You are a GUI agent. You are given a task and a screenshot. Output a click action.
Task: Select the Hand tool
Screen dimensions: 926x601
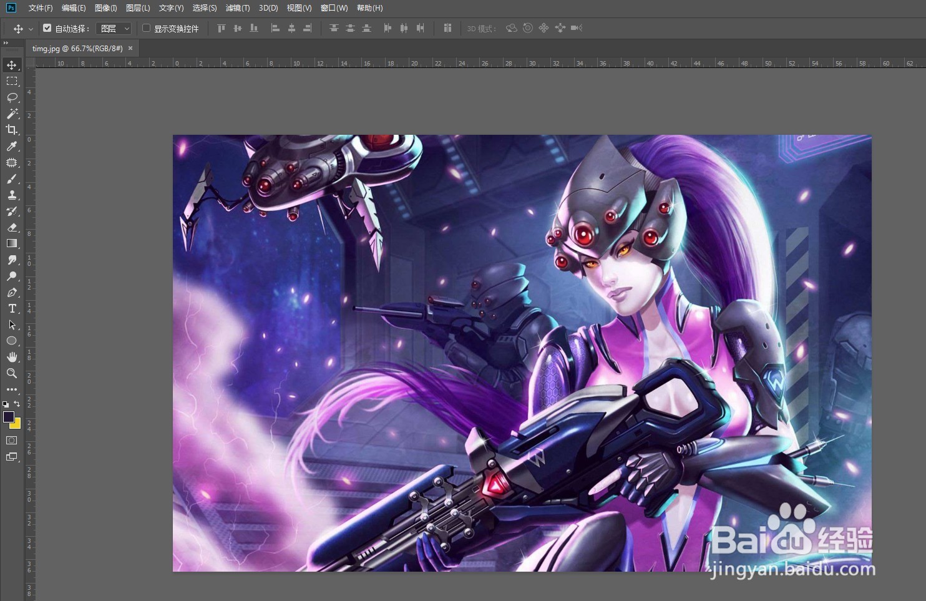click(x=12, y=357)
